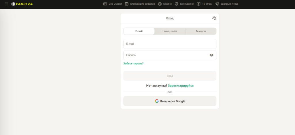
Task: Switch to Телефон login tab
Action: coord(201,31)
